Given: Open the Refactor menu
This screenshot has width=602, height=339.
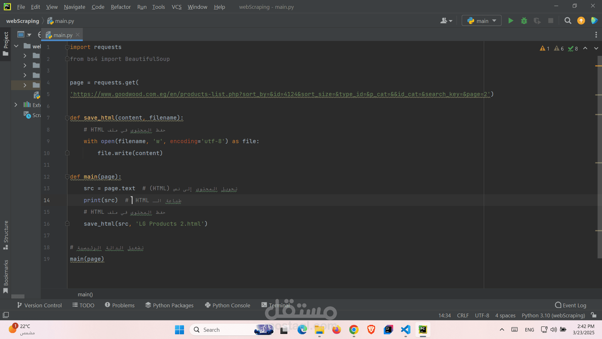Looking at the screenshot, I should [120, 7].
